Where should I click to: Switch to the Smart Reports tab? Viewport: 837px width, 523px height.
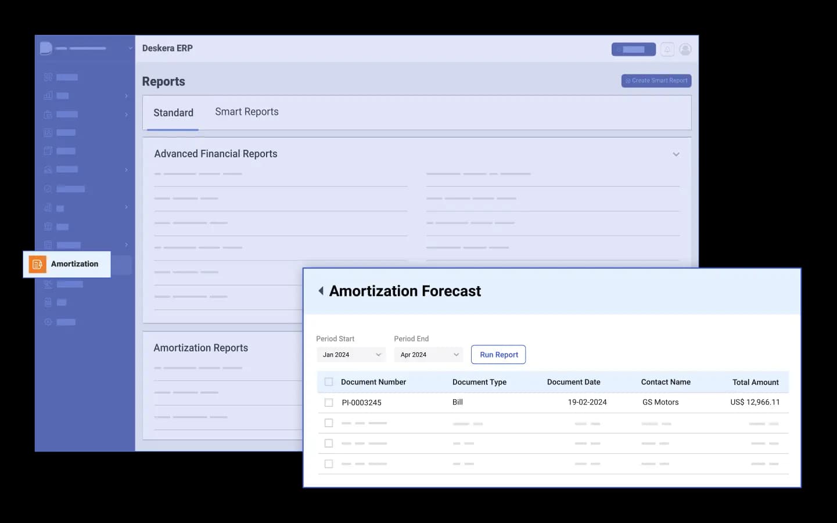pyautogui.click(x=247, y=112)
